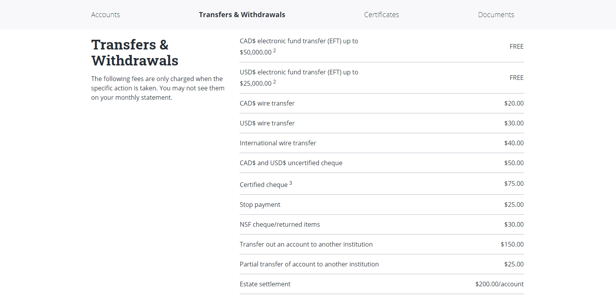616x298 pixels.
Task: Click footnote 2 beside CAD$ EFT limit
Action: click(x=274, y=49)
